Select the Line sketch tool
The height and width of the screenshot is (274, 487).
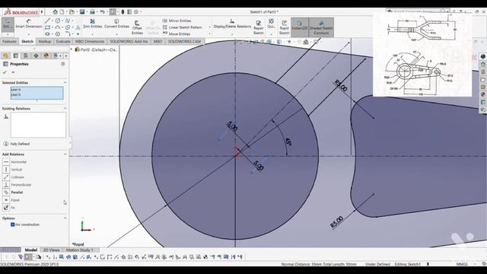pos(47,21)
